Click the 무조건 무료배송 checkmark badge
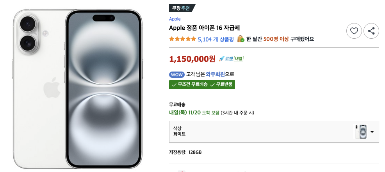 coord(188,84)
